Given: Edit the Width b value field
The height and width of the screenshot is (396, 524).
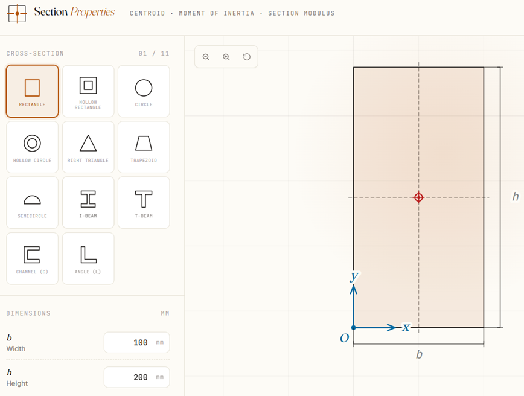Looking at the screenshot, I should click(136, 342).
